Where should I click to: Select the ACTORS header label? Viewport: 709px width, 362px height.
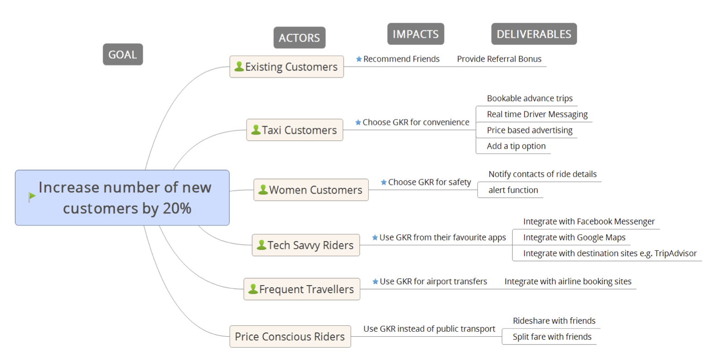(299, 38)
